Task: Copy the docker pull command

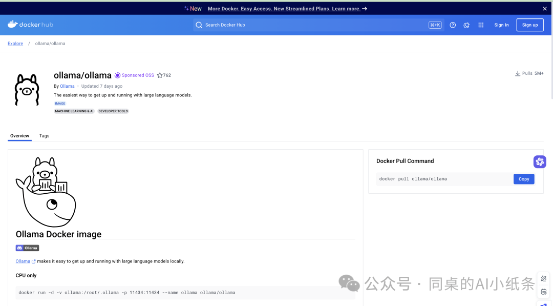Action: pos(524,179)
